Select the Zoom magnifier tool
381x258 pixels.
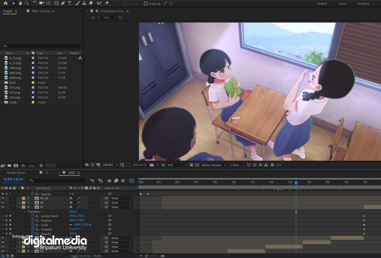27,3
